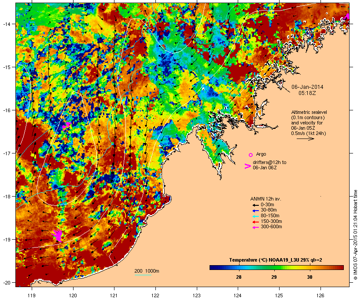Click the magenta drifter chevron legend symbol
The width and height of the screenshot is (361, 299).
pyautogui.click(x=247, y=166)
